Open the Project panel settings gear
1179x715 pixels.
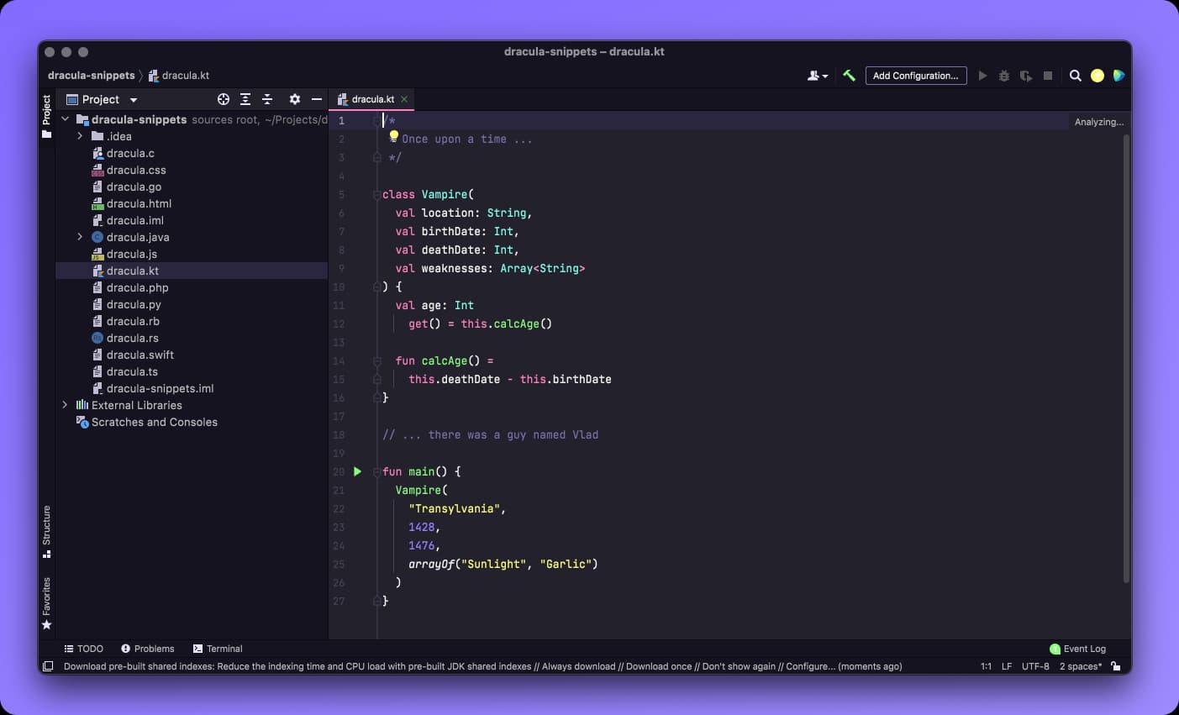click(294, 99)
